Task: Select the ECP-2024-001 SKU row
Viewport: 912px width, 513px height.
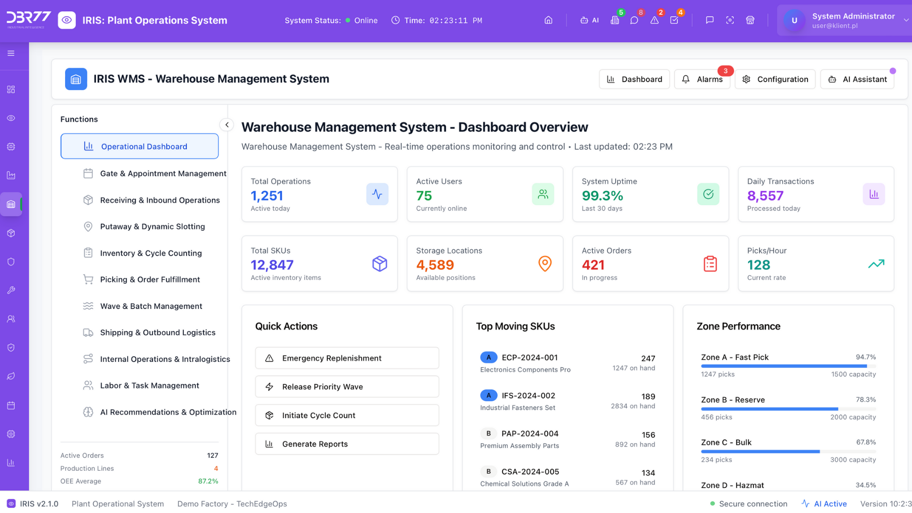Action: tap(567, 363)
